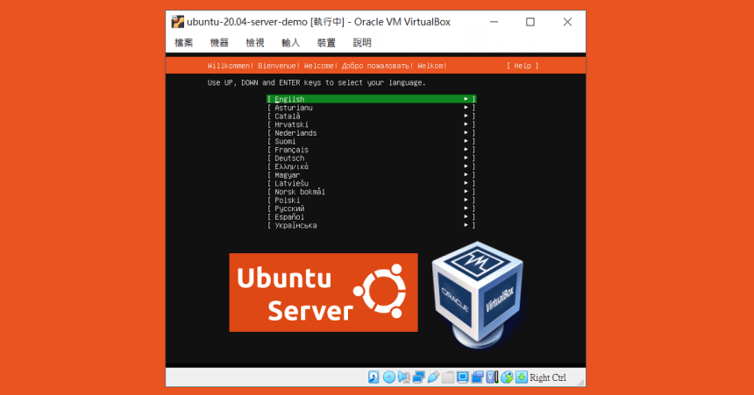Expand the arrow next to Hrvatski
Image resolution: width=754 pixels, height=395 pixels.
pyautogui.click(x=466, y=124)
